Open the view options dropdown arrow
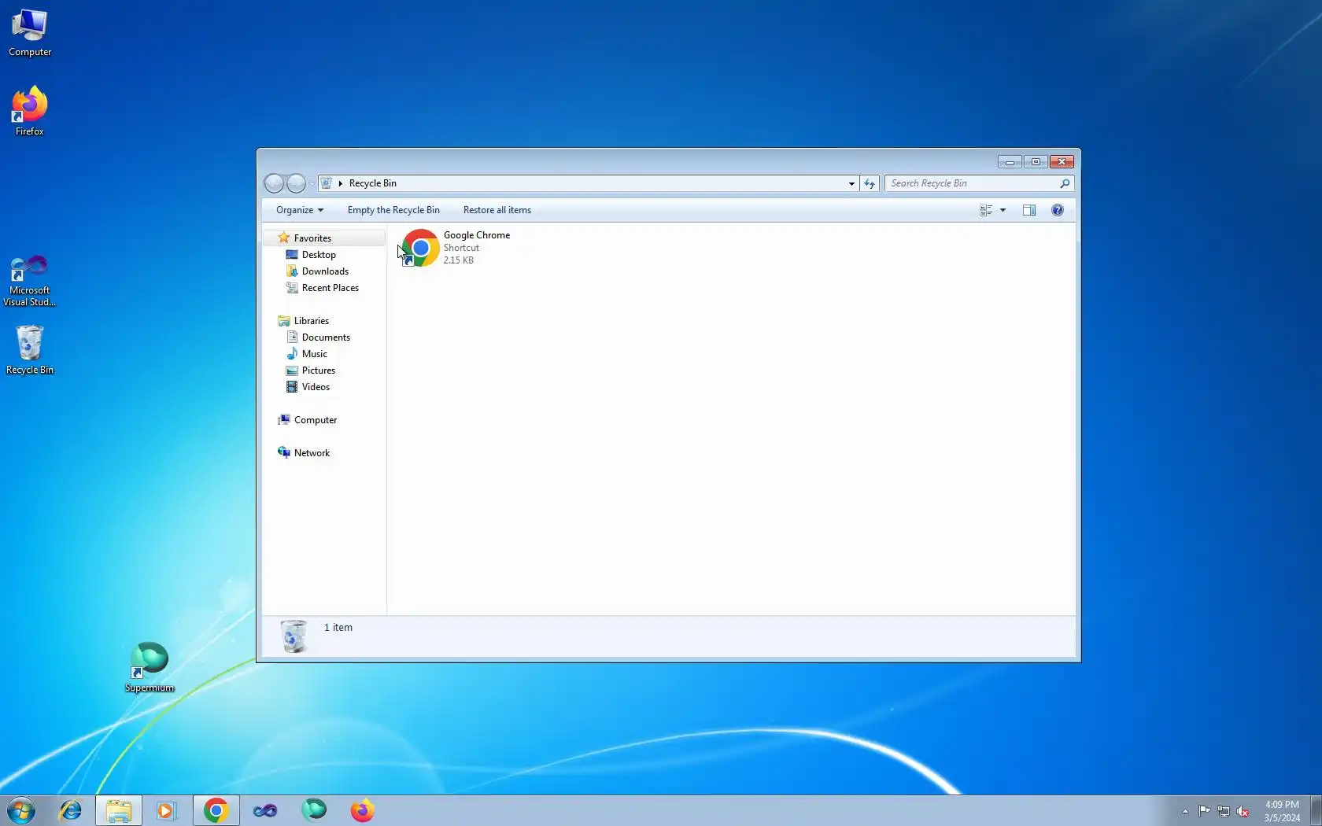The width and height of the screenshot is (1322, 826). pyautogui.click(x=1003, y=210)
